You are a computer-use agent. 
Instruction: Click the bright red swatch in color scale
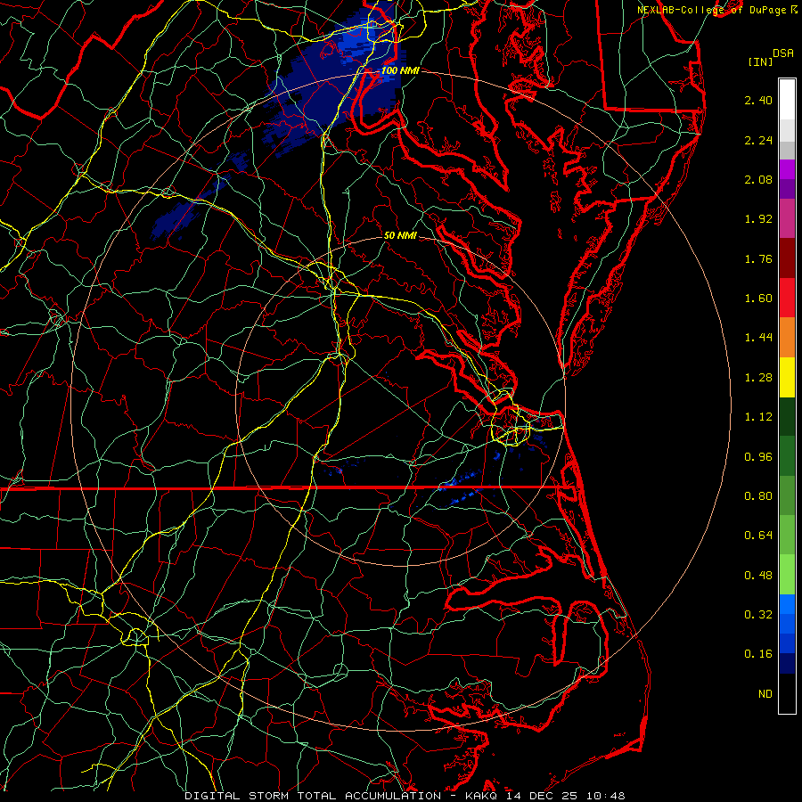(x=787, y=298)
